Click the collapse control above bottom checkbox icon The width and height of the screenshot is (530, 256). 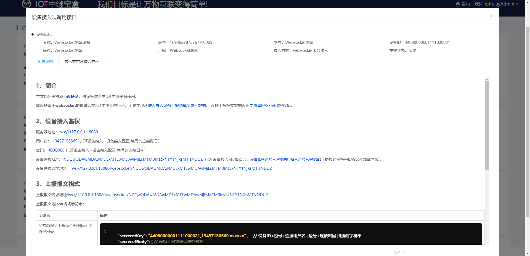403,252
